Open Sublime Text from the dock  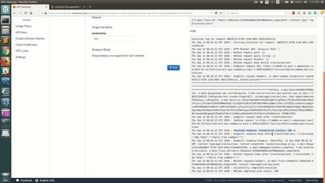point(6,41)
